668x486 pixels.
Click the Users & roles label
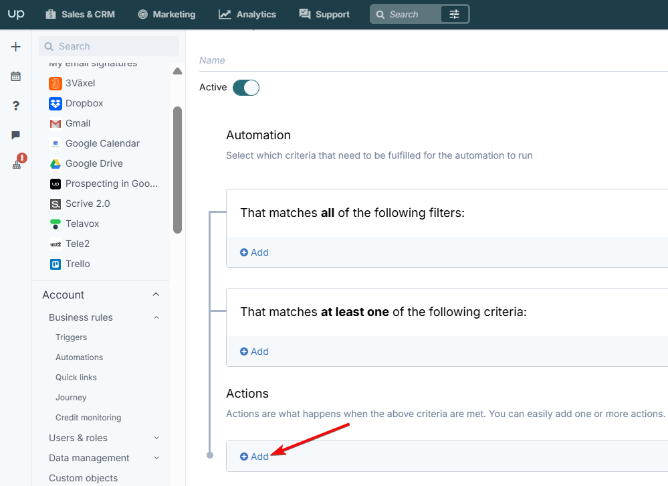tap(78, 438)
